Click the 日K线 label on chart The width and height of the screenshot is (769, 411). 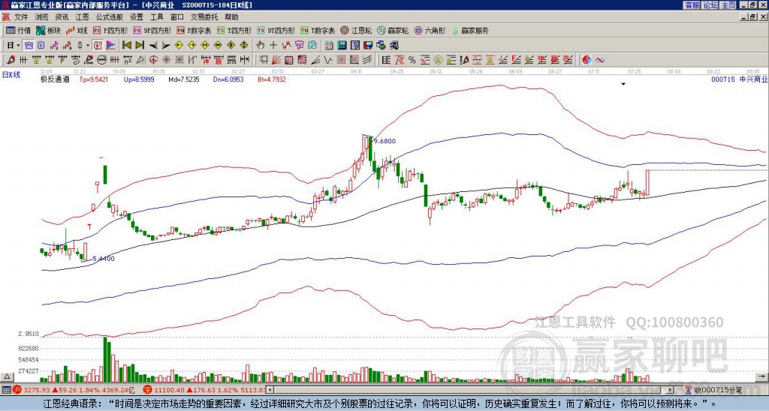coord(11,74)
